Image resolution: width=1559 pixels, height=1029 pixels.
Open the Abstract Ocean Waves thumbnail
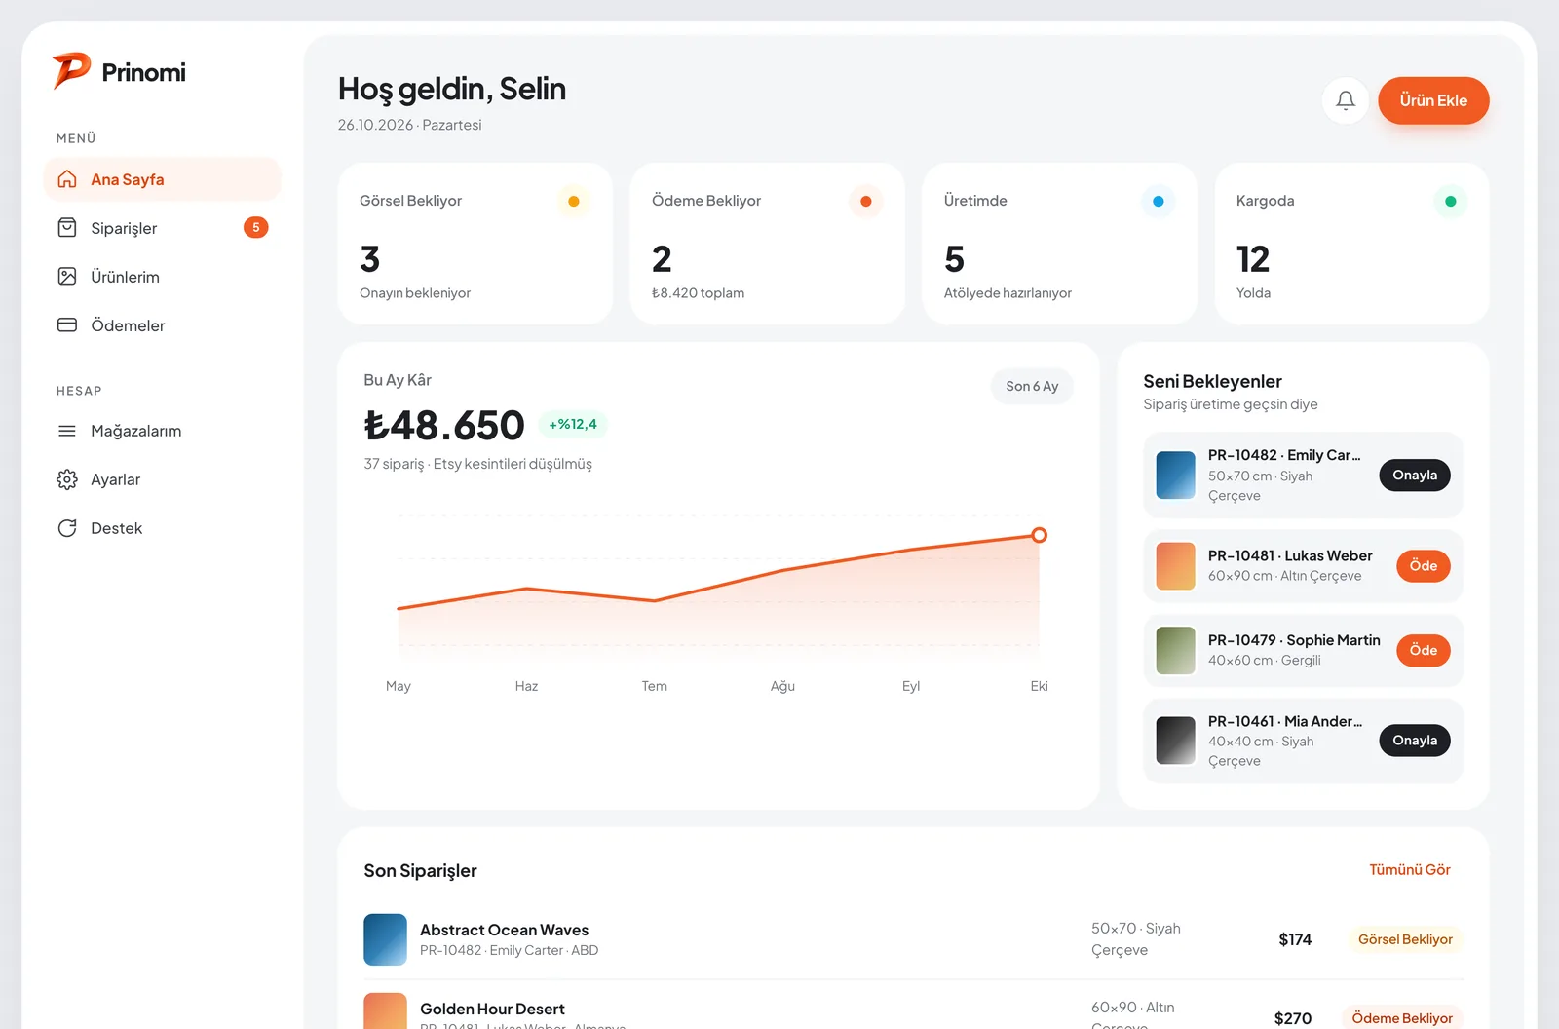tap(385, 939)
